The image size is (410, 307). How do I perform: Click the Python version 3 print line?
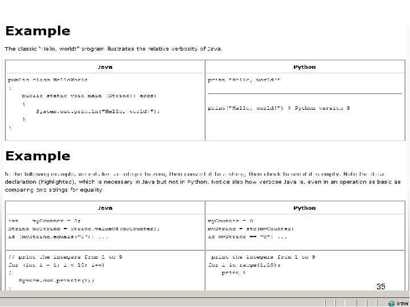click(x=278, y=107)
